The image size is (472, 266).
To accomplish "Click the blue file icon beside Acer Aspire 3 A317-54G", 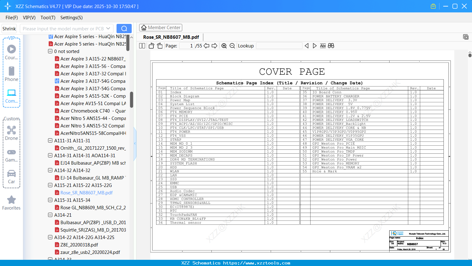I will point(57,81).
